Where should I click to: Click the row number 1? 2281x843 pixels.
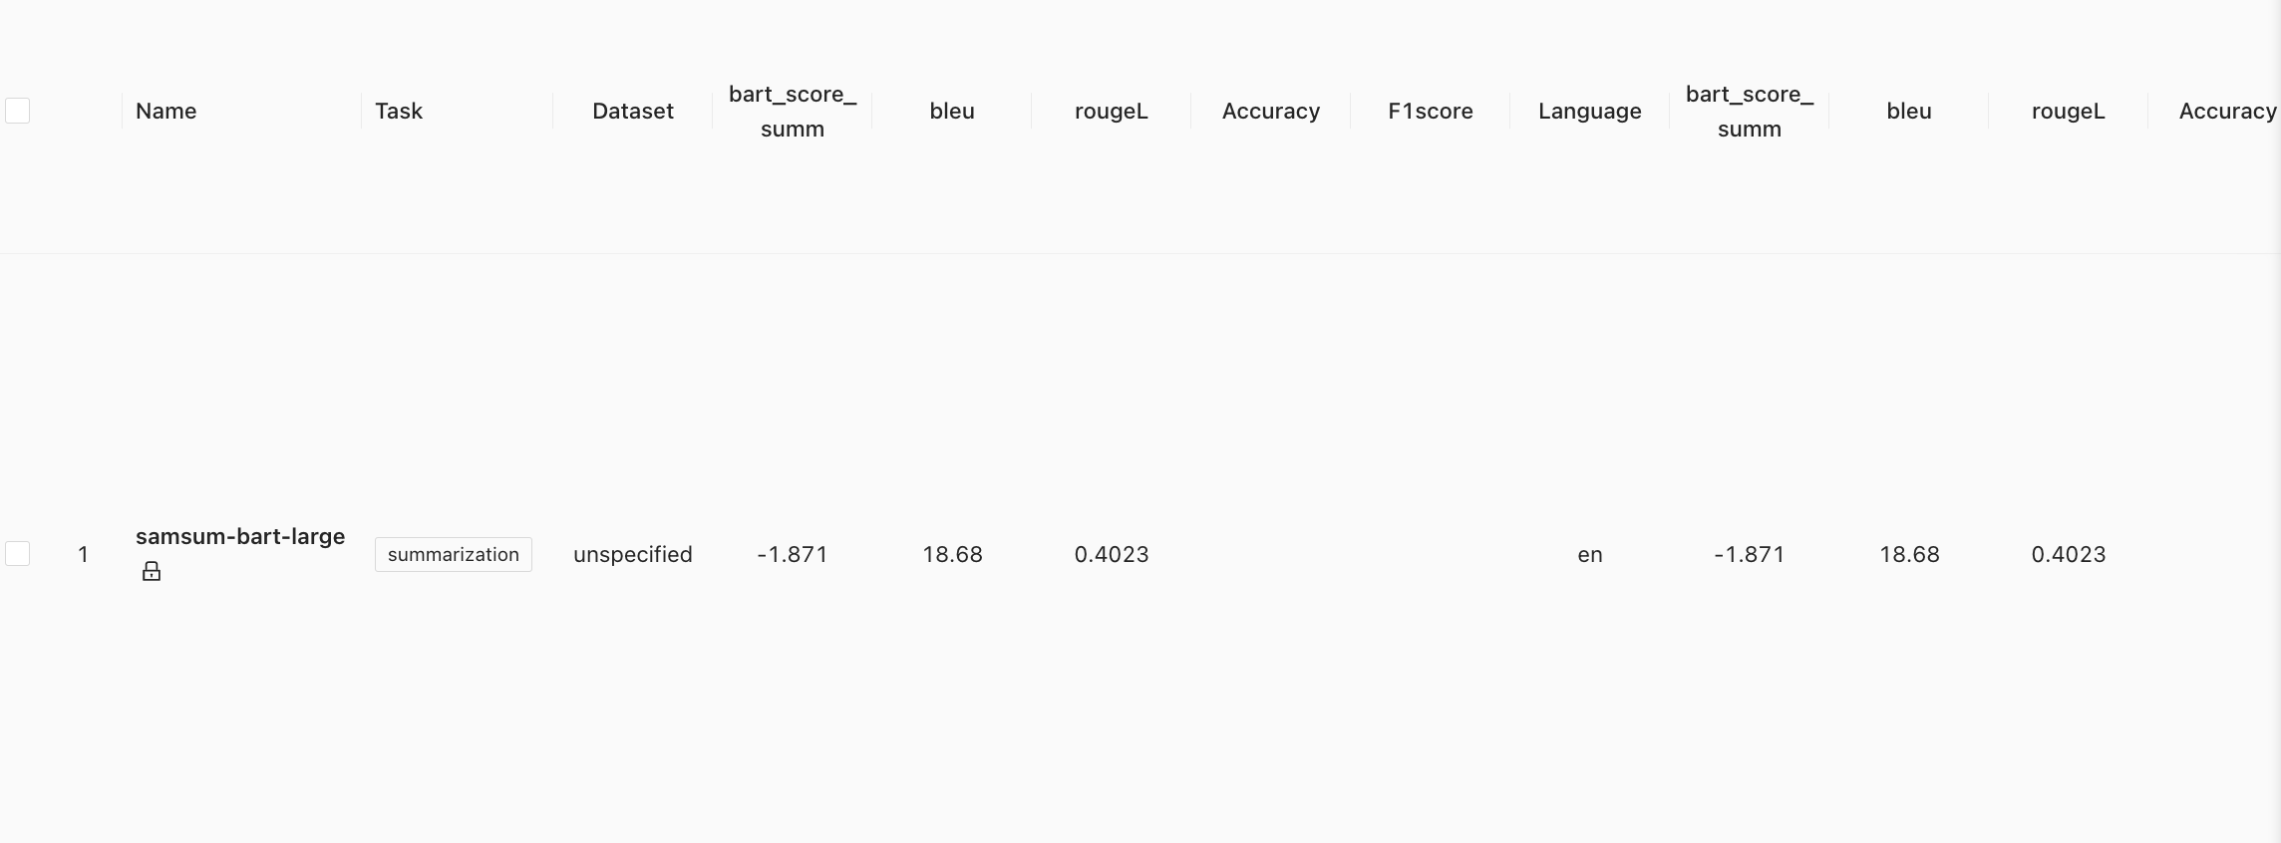(x=83, y=554)
